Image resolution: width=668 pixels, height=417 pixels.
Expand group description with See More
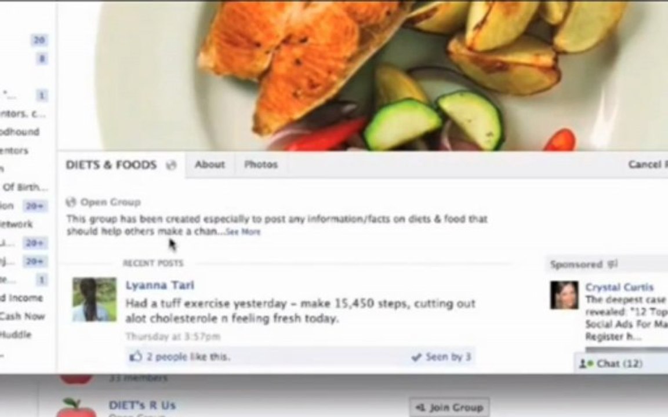[x=243, y=232]
